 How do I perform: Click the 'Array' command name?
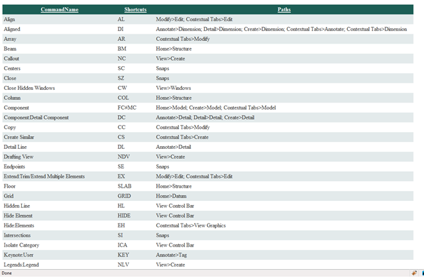tap(10, 39)
